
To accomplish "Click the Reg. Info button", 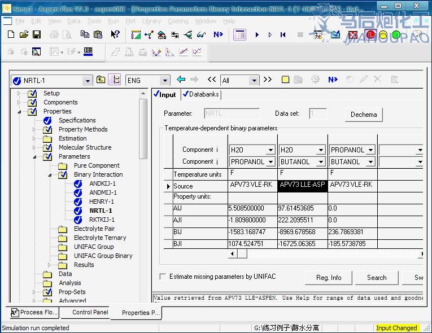I will [x=329, y=278].
